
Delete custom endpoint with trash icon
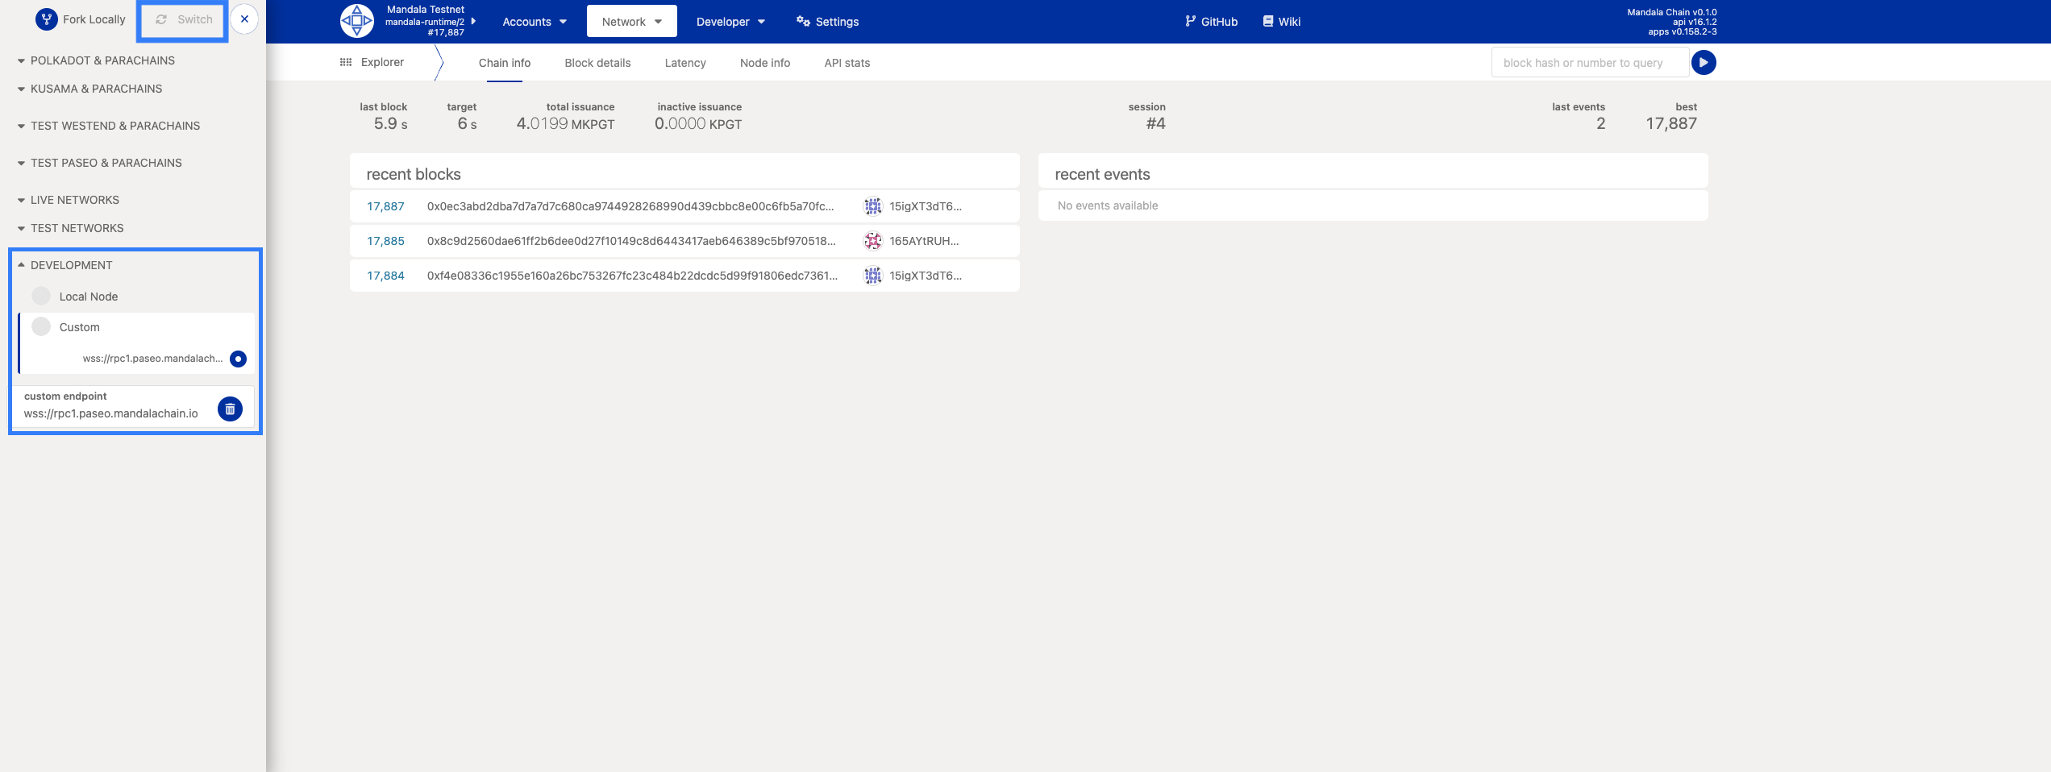pos(230,409)
